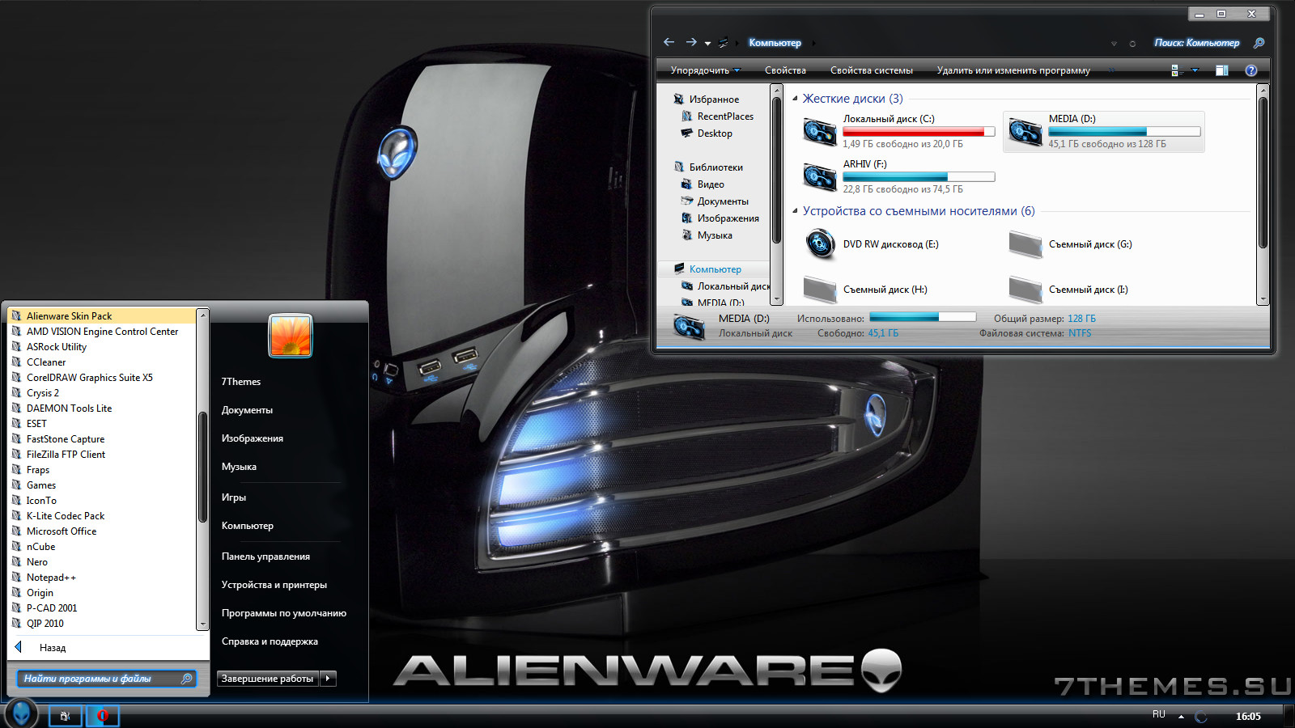
Task: Click Завершение работы button
Action: pyautogui.click(x=268, y=679)
